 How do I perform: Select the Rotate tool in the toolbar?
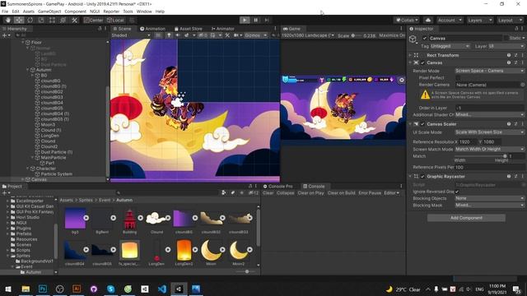30,20
